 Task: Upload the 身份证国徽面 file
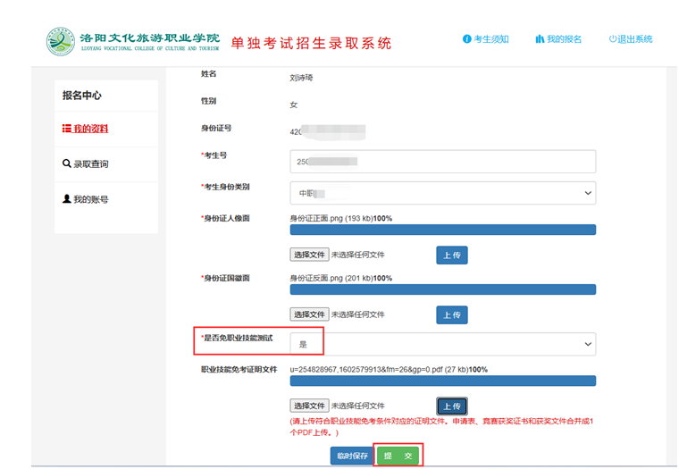(451, 315)
